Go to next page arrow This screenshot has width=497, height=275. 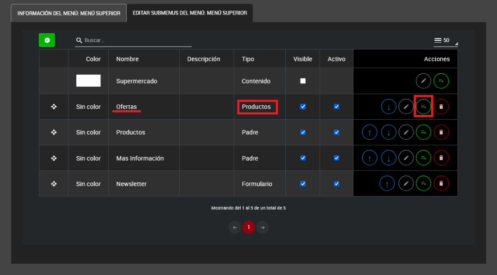[x=263, y=227]
